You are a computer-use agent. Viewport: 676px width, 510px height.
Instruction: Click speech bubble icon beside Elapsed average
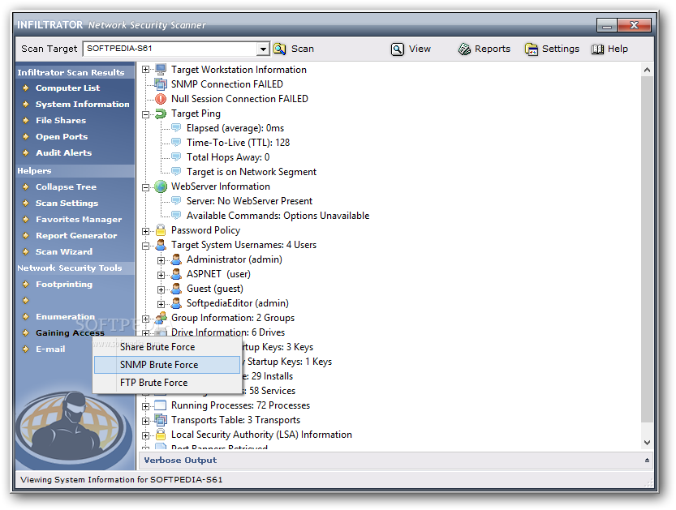[176, 127]
